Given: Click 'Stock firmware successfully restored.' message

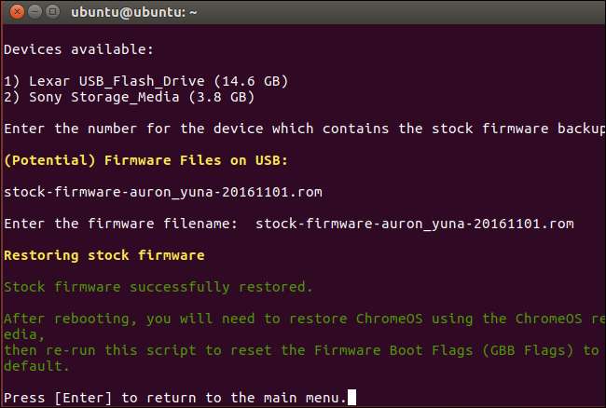Looking at the screenshot, I should tap(158, 286).
